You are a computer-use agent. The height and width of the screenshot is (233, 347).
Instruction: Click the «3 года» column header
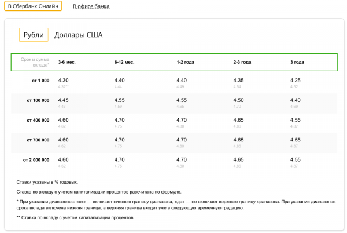pos(297,62)
